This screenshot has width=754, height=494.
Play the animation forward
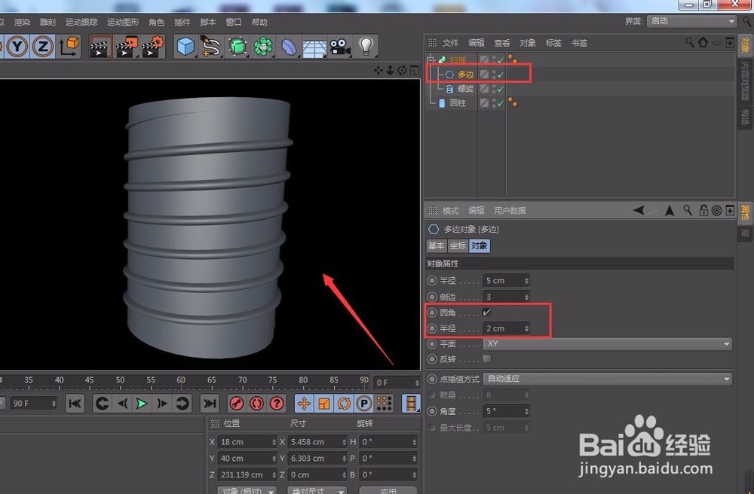pyautogui.click(x=142, y=404)
